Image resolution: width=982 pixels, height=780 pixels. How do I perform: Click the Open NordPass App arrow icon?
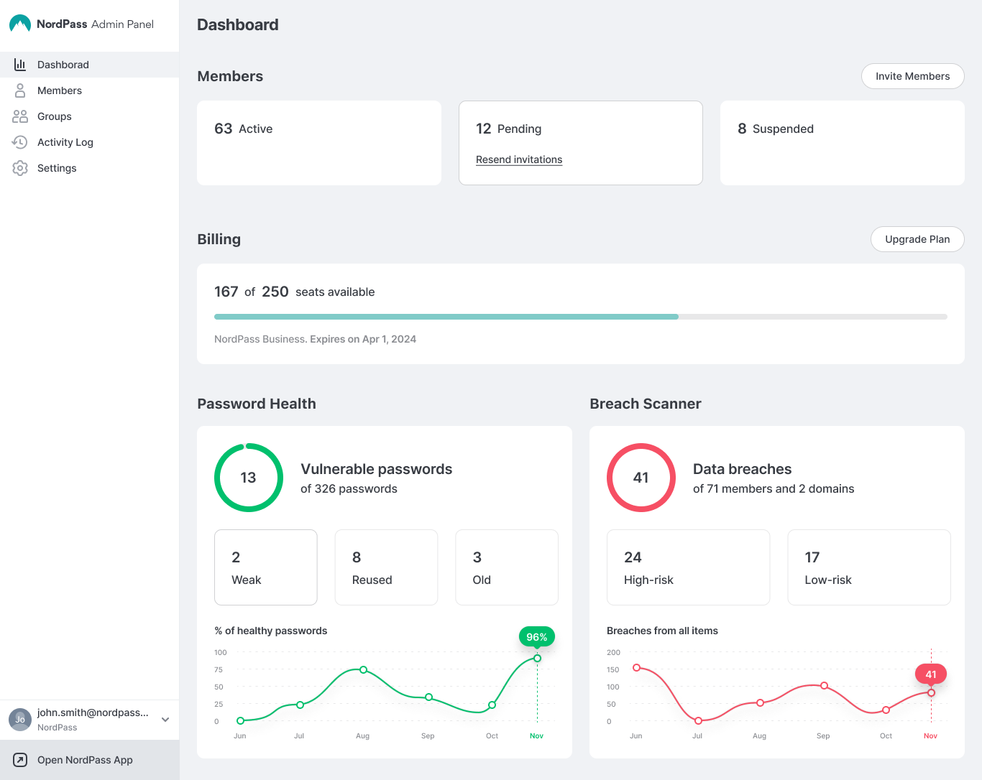coord(20,760)
